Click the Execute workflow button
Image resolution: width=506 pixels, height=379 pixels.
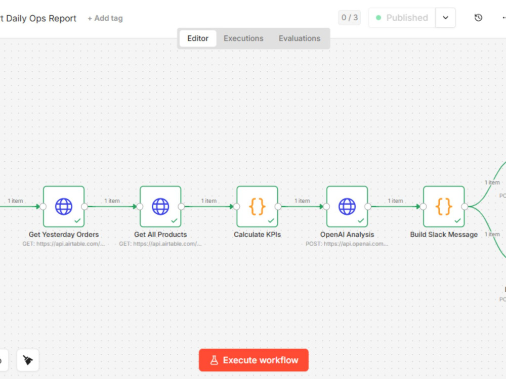[254, 360]
